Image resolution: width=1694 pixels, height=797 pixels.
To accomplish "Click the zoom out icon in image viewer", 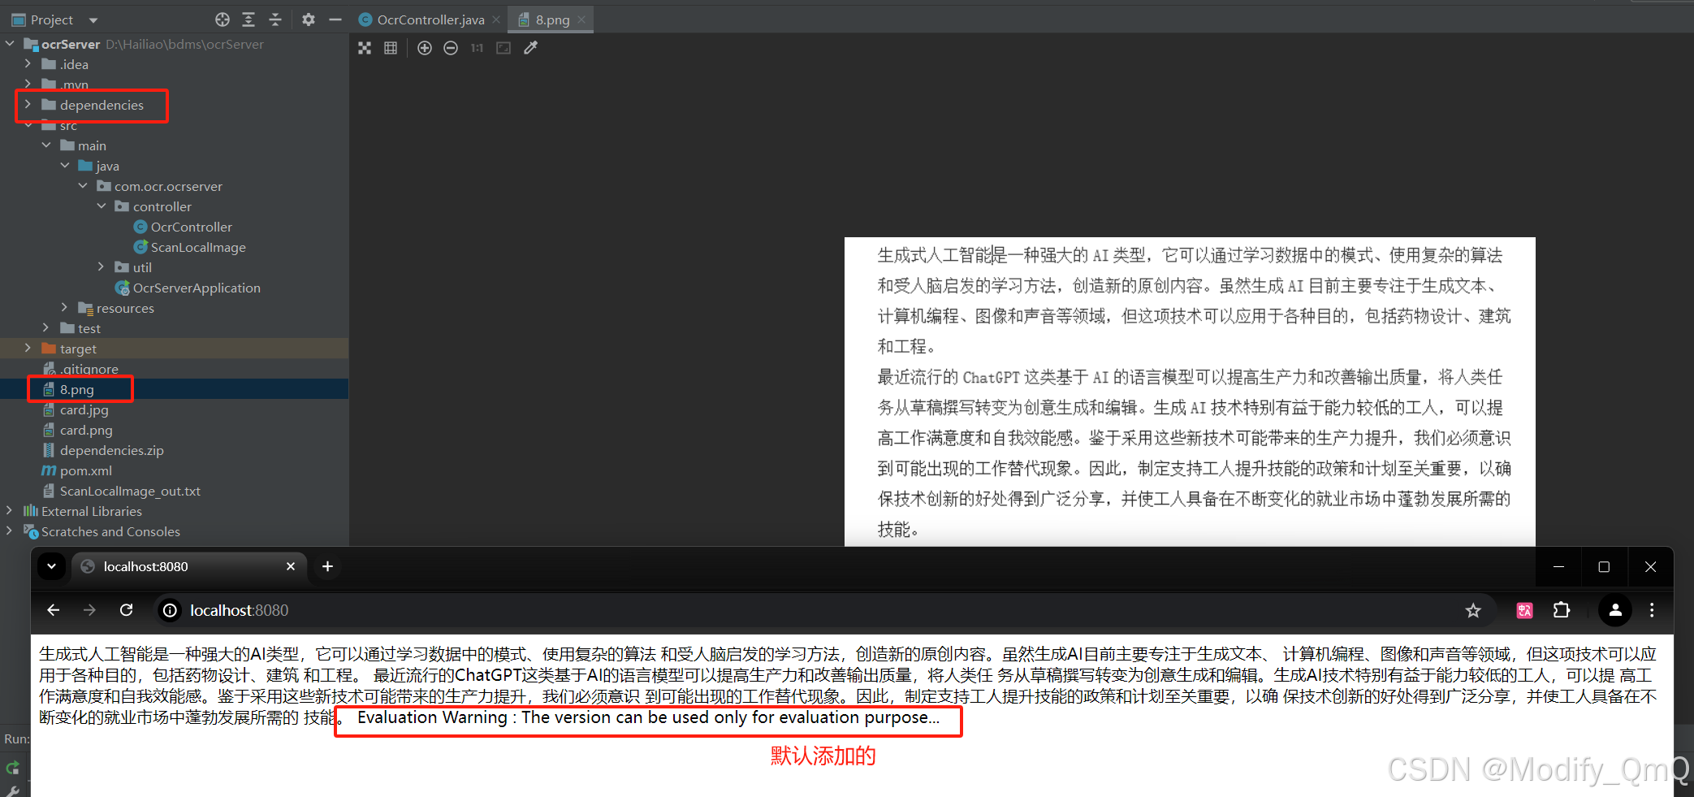I will pyautogui.click(x=451, y=48).
